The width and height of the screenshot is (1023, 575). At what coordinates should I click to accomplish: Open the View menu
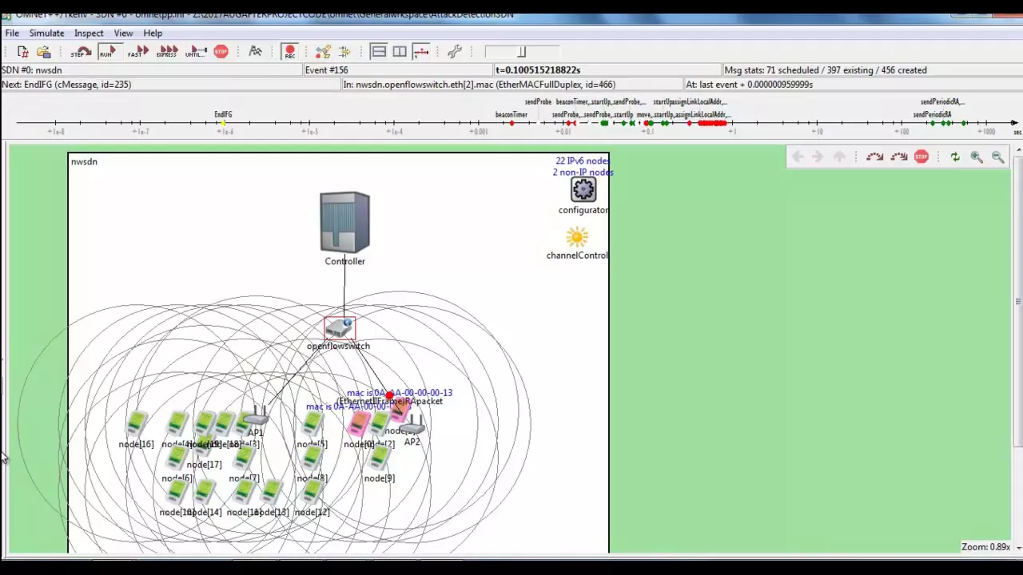click(x=123, y=33)
